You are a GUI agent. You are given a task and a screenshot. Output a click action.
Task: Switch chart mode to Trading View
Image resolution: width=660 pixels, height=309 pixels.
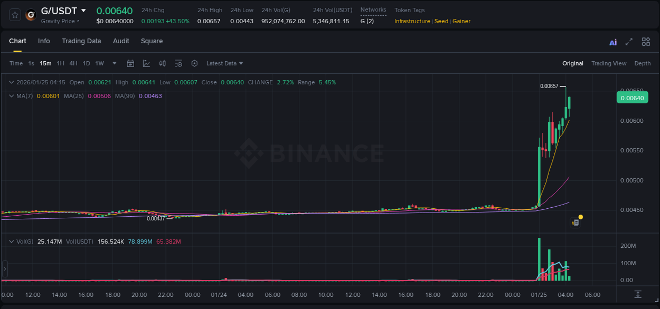[609, 63]
